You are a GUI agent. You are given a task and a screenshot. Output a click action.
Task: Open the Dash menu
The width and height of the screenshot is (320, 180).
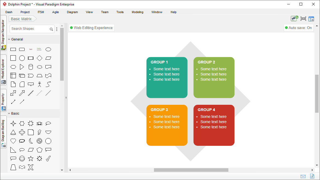[9, 12]
